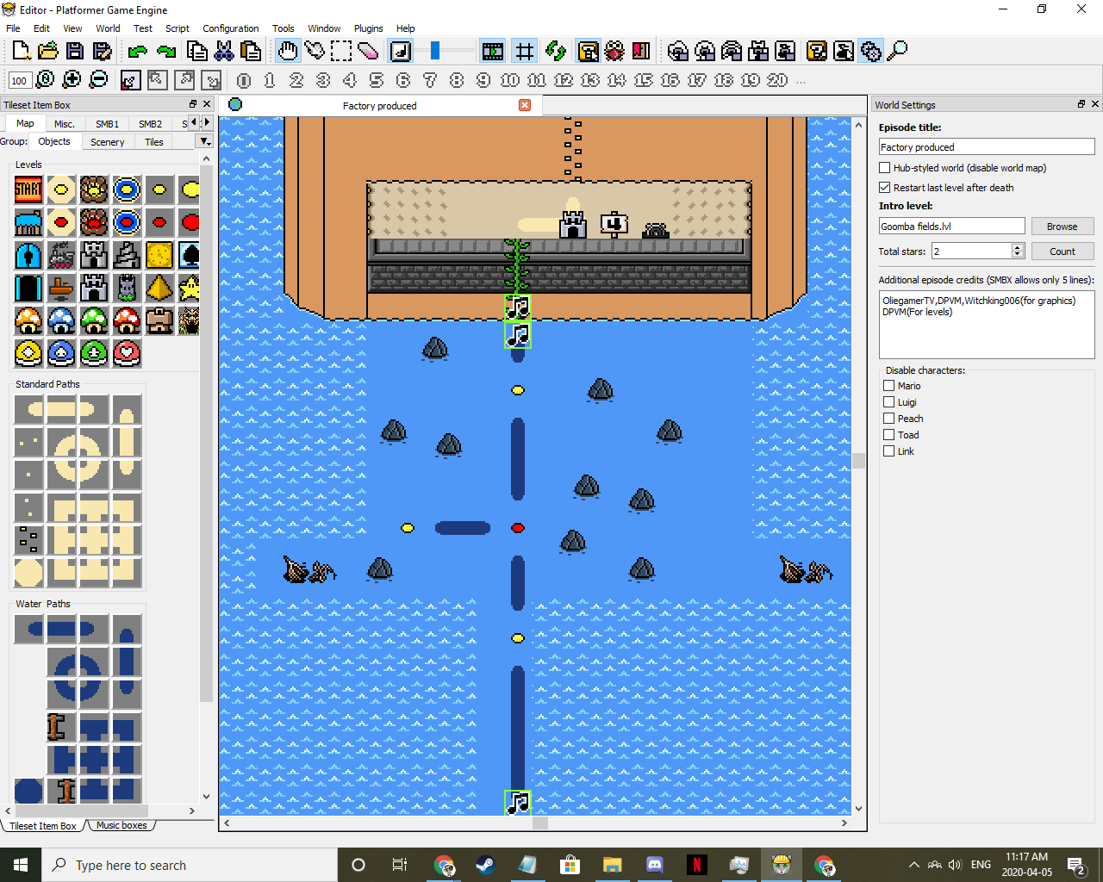Disable character Peach checkbox

click(889, 419)
